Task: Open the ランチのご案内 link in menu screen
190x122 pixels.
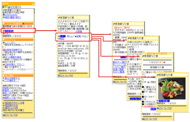Action: pyautogui.click(x=119, y=67)
